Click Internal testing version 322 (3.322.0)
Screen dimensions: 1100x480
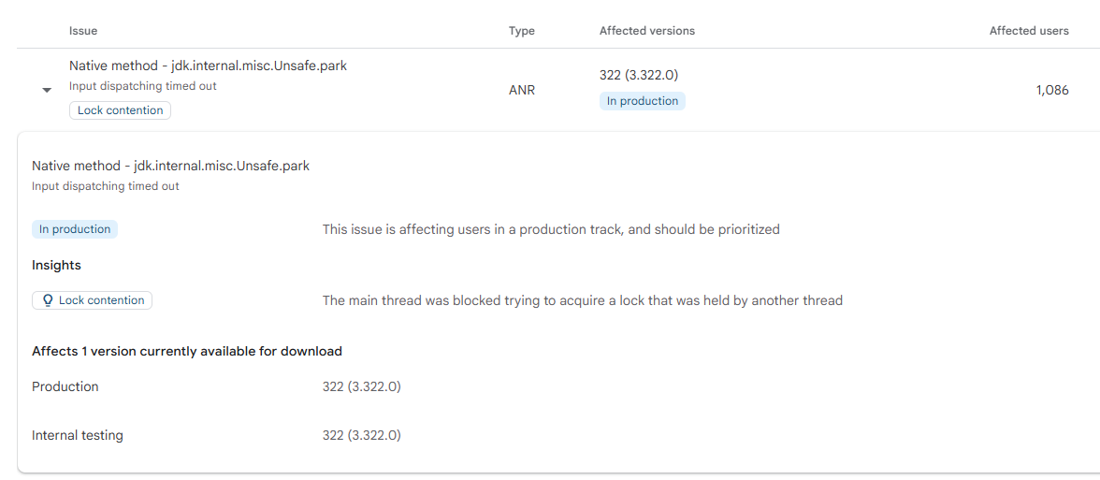[361, 435]
